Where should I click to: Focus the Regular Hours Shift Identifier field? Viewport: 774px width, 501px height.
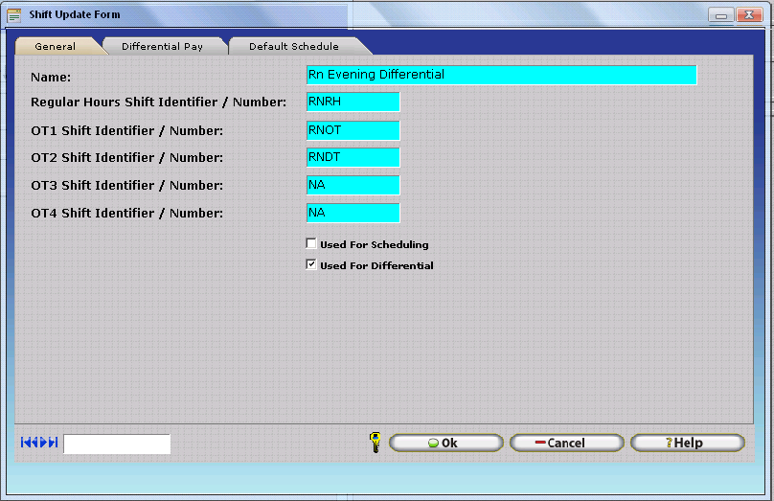353,102
